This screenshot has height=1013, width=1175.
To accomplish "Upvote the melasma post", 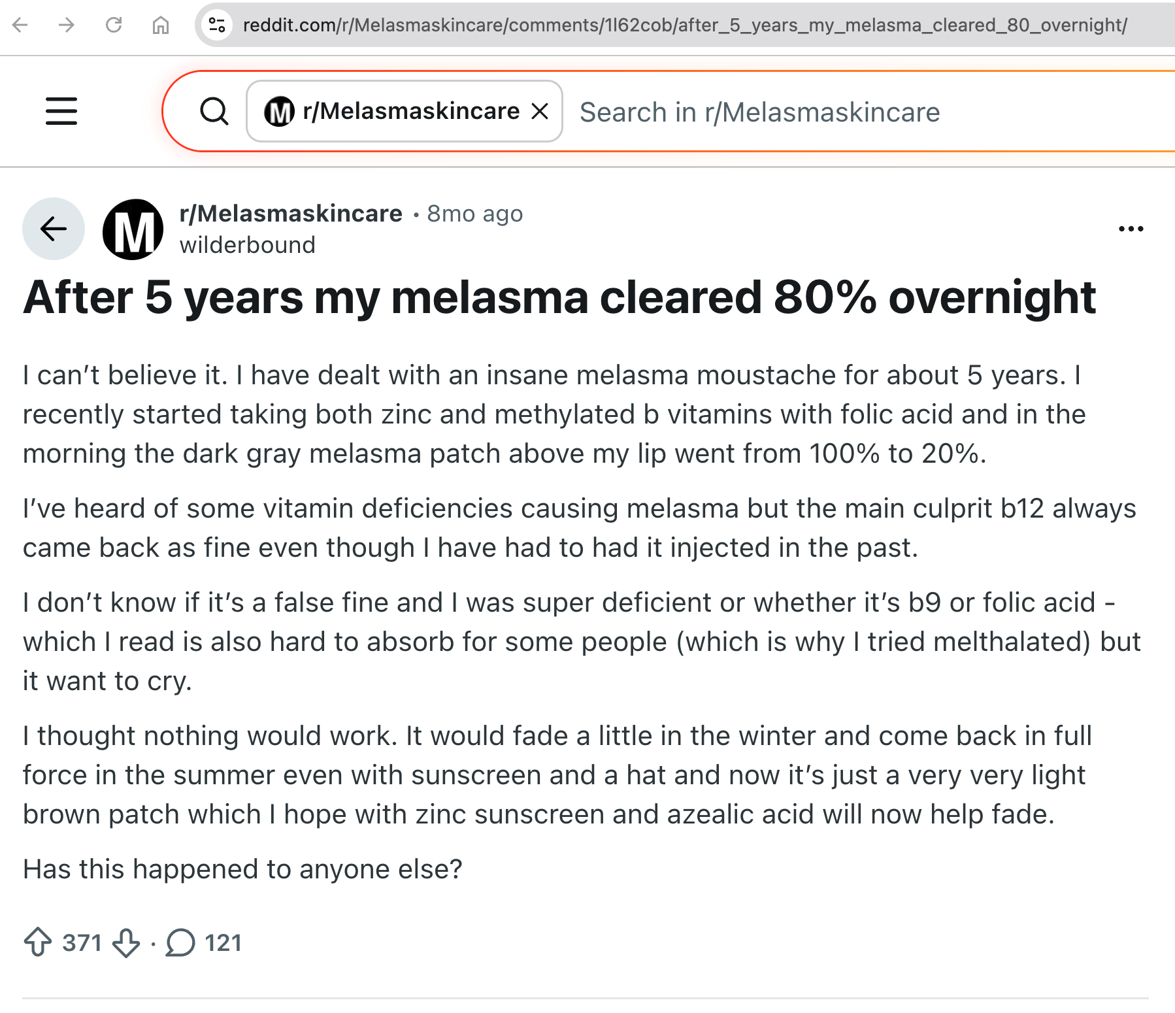I will [38, 942].
